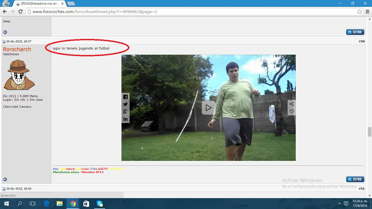
Task: Click the 'Chevrolet Camaro' user car text
Action: tap(17, 107)
